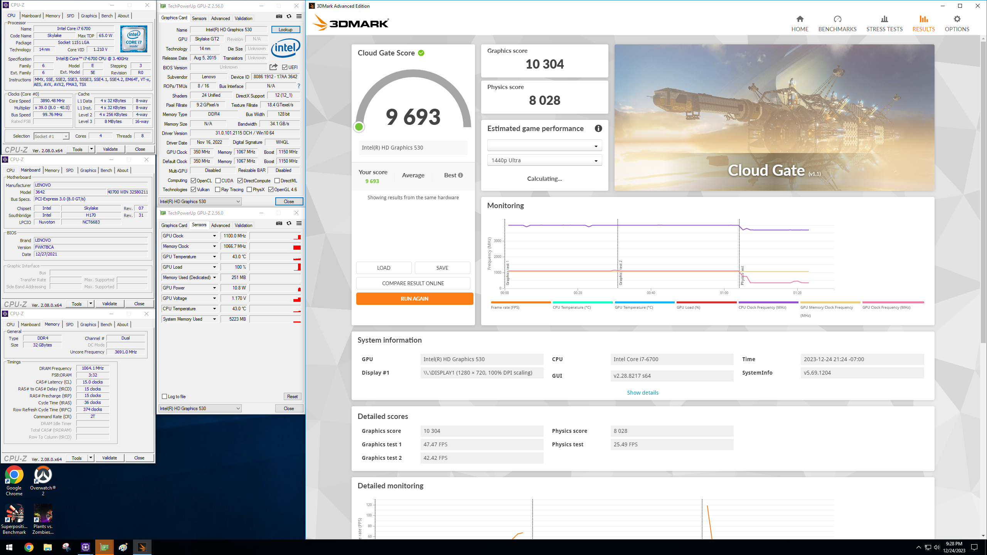The height and width of the screenshot is (555, 987).
Task: Click the GPU Load sensor graph bar
Action: tap(275, 267)
